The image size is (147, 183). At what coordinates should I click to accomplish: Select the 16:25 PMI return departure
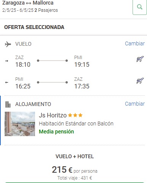tap(23, 86)
